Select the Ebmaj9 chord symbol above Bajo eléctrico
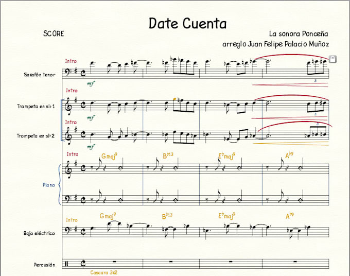Image resolution: width=350 pixels, height=276 pixels. click(x=226, y=216)
